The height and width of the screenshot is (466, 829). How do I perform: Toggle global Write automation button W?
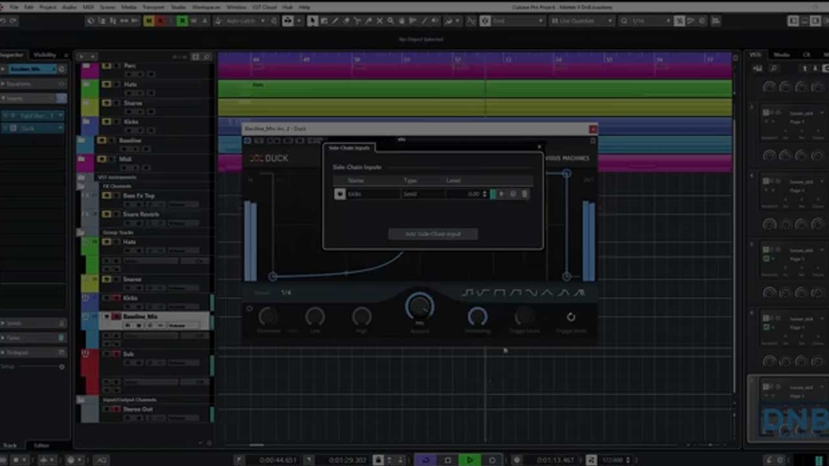pos(194,21)
